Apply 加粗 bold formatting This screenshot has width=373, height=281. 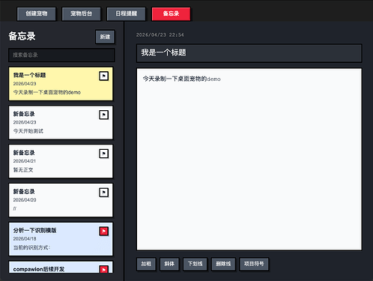coord(146,264)
